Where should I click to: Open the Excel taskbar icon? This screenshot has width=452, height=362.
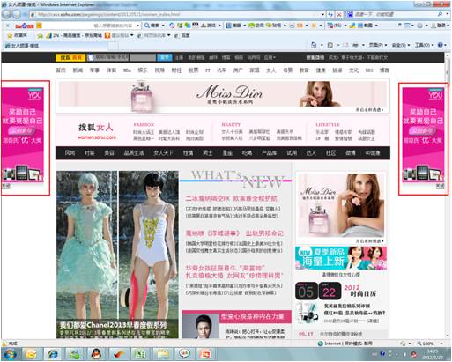140,354
